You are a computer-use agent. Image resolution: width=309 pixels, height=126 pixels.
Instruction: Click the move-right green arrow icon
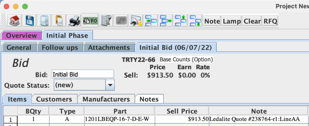click(x=166, y=21)
